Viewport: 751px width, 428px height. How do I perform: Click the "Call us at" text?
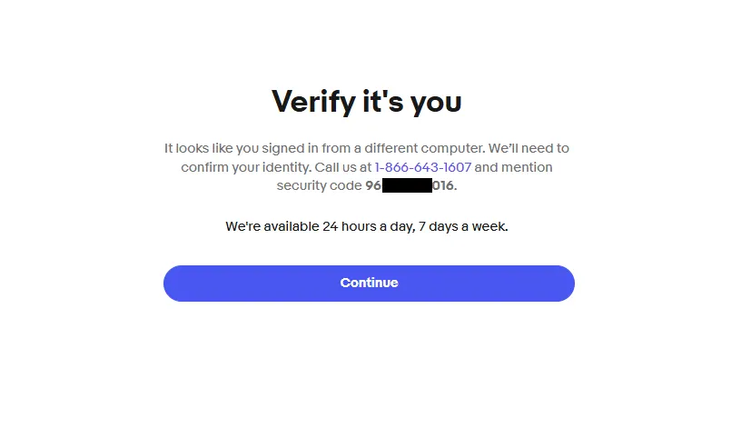pyautogui.click(x=339, y=167)
